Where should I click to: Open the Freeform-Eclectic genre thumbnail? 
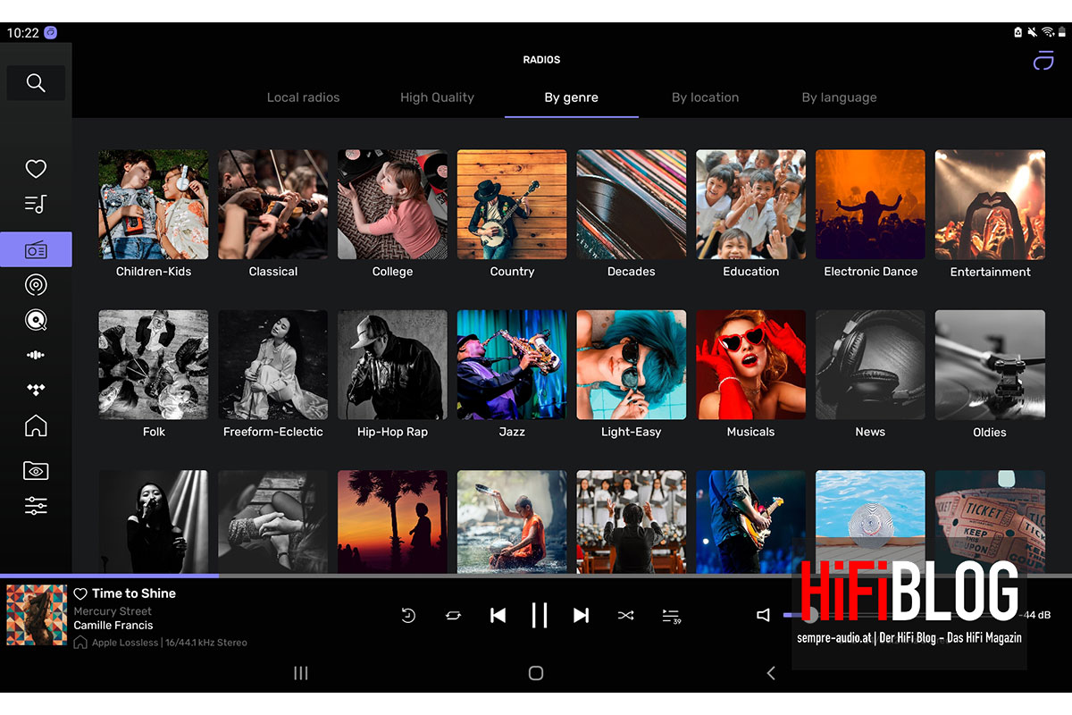(273, 365)
